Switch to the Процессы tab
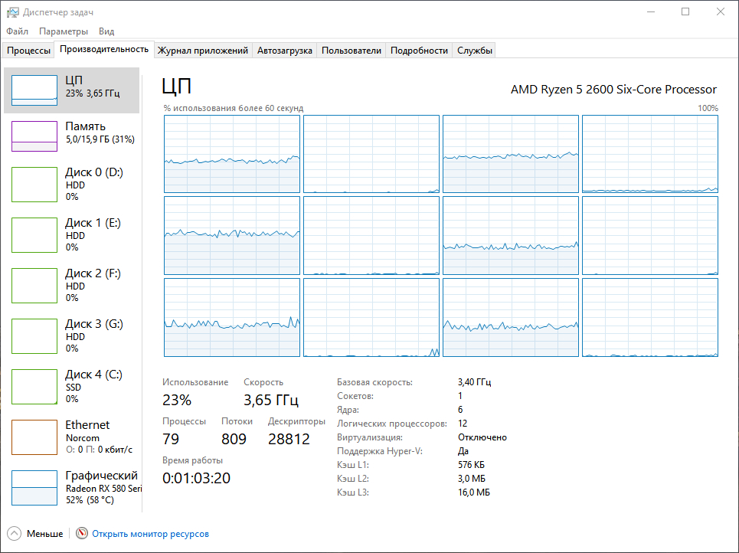Screen dimensions: 739x553 (29, 51)
